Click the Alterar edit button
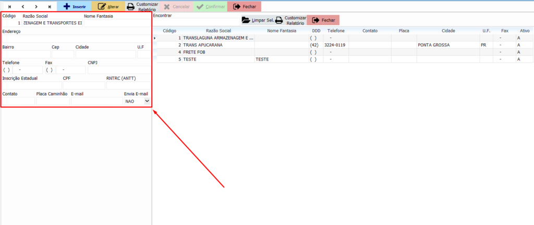 click(x=108, y=7)
